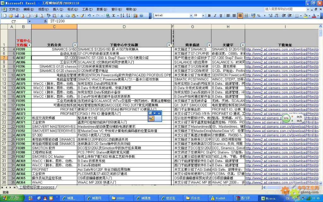The width and height of the screenshot is (323, 202).
Task: Open the Arial font name dropdown
Action: coord(191,15)
